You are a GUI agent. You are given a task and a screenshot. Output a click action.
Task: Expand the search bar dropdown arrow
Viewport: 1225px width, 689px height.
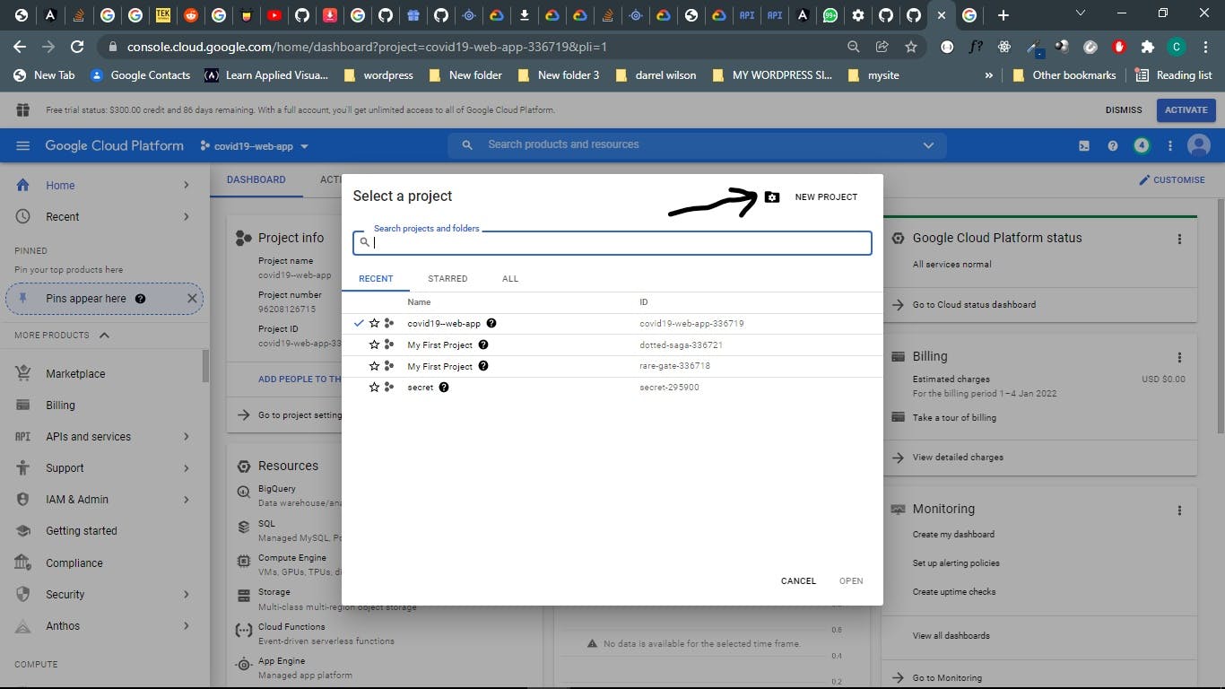coord(928,145)
